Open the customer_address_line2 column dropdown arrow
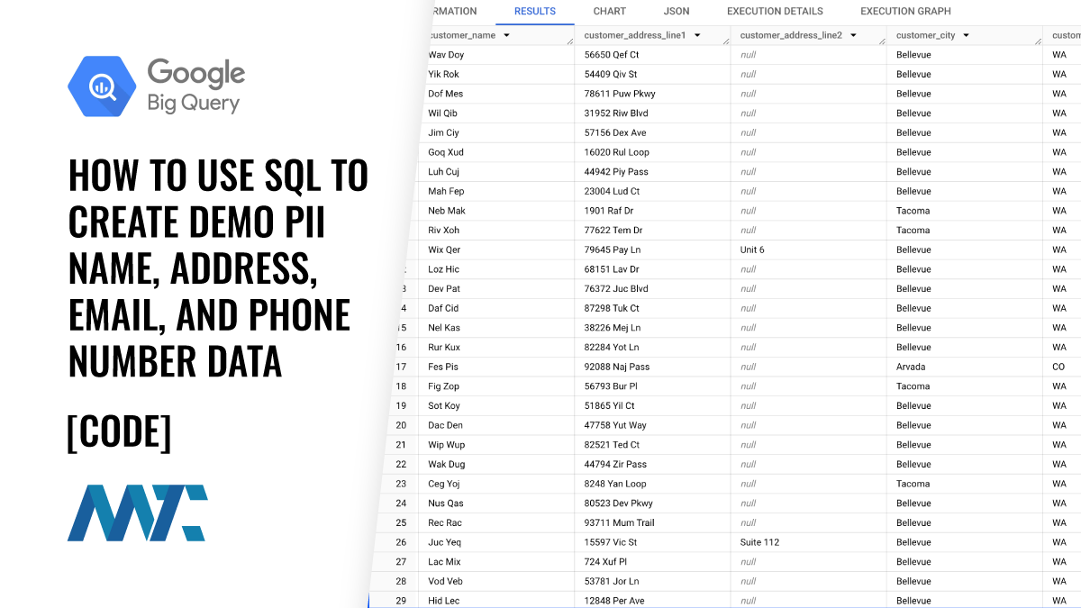Viewport: 1081px width, 608px height. (853, 35)
